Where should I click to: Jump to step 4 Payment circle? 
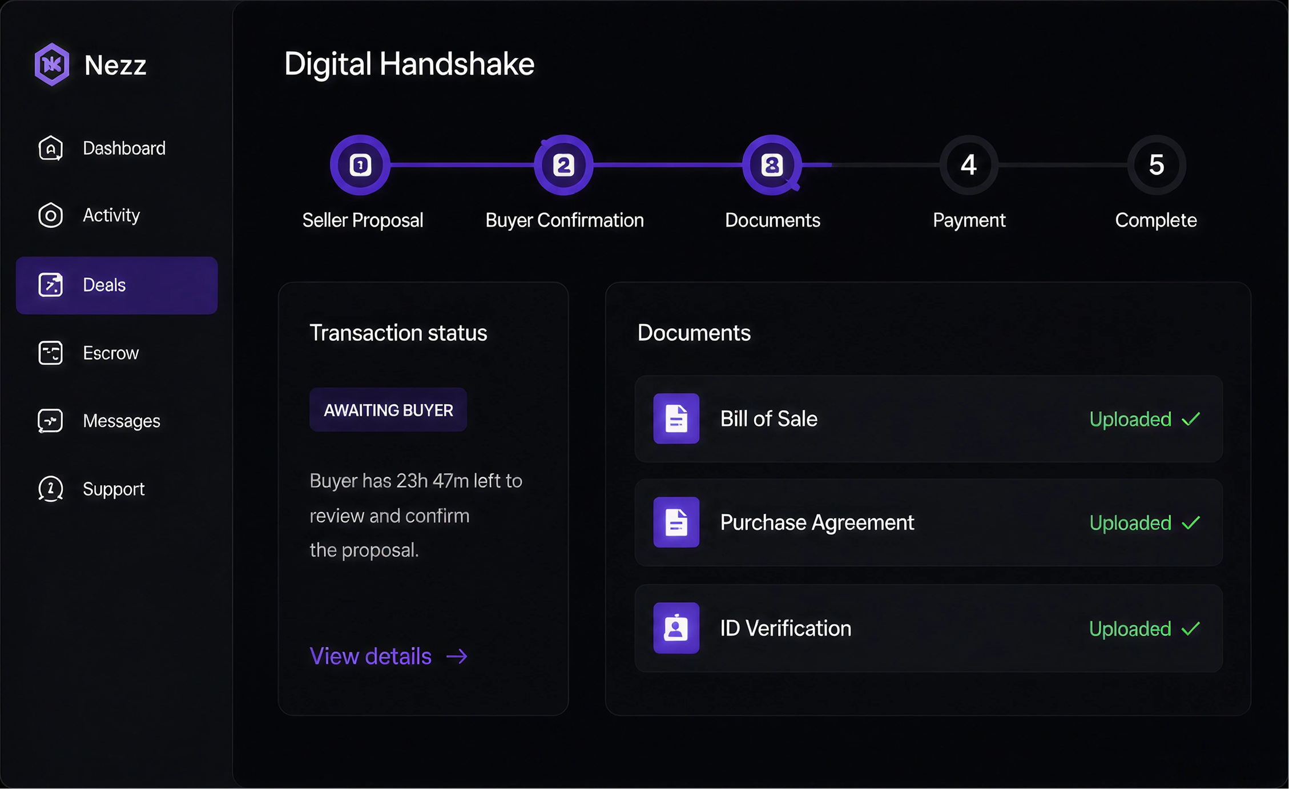tap(969, 165)
